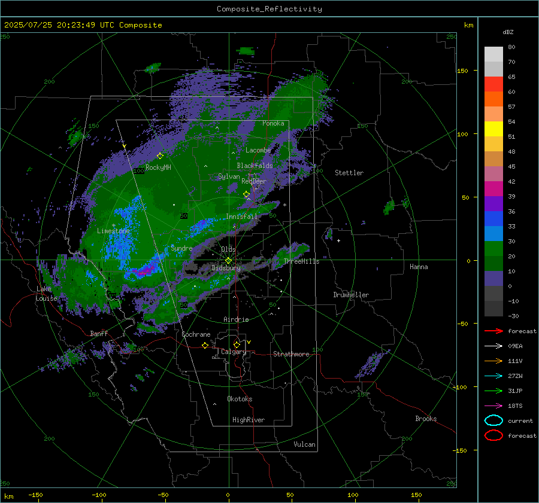
Task: Click the Innisfail label
Action: click(x=241, y=217)
